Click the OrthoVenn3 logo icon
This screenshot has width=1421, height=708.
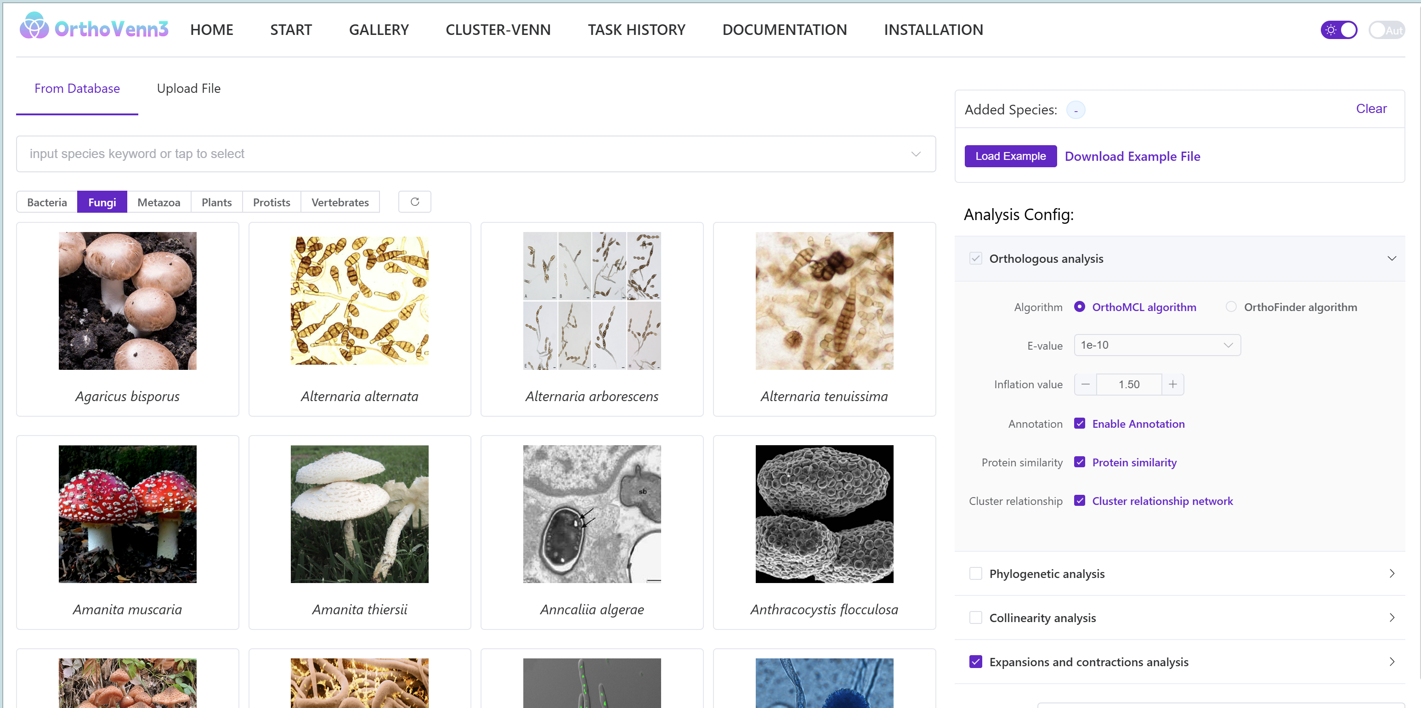click(34, 27)
